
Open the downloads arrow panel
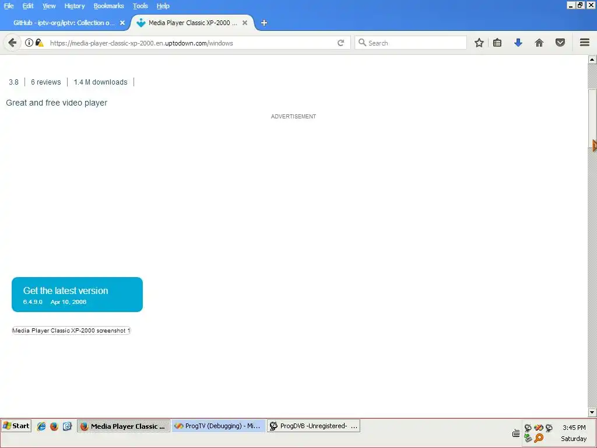pyautogui.click(x=518, y=43)
